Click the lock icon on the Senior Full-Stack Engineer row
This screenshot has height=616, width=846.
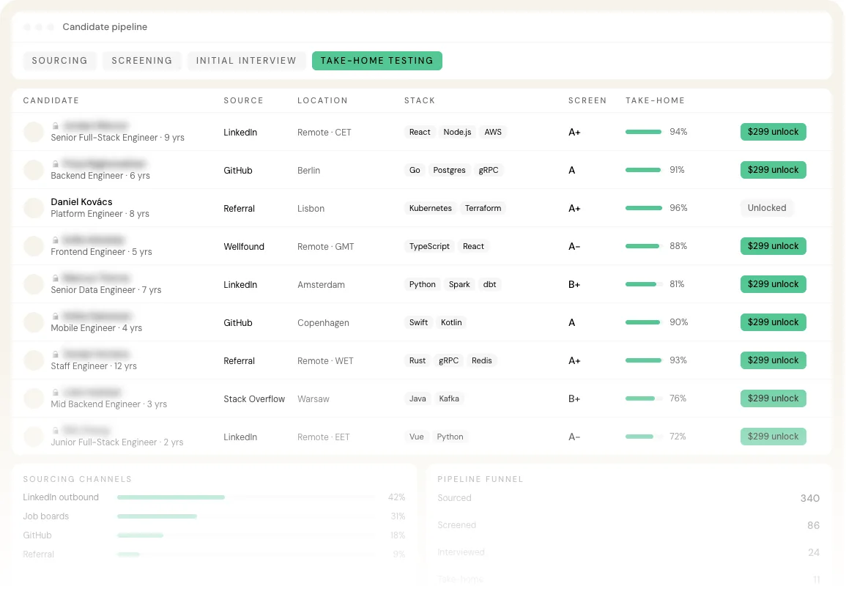click(x=55, y=126)
